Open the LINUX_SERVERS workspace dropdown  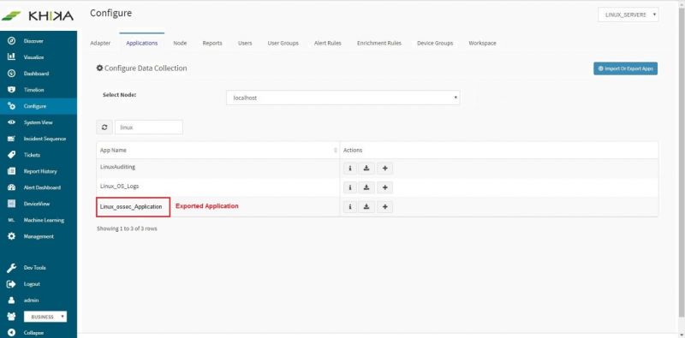pyautogui.click(x=628, y=15)
